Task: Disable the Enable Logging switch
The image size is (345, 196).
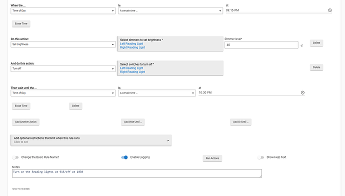Action: click(x=124, y=157)
